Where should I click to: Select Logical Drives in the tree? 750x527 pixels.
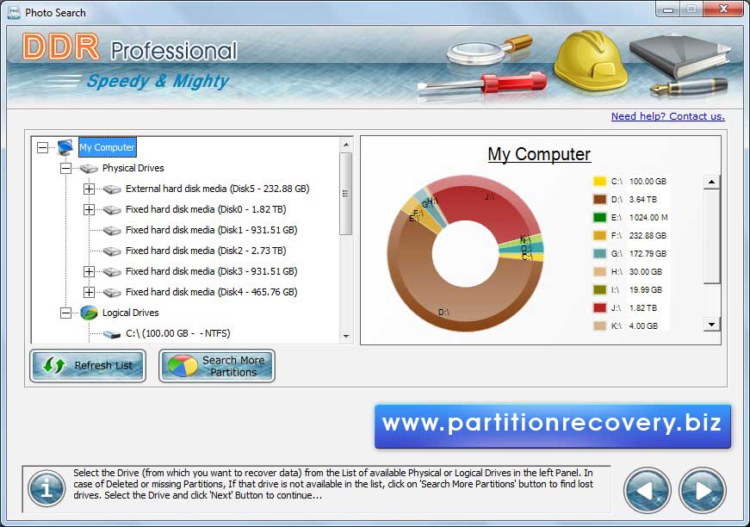[x=131, y=313]
